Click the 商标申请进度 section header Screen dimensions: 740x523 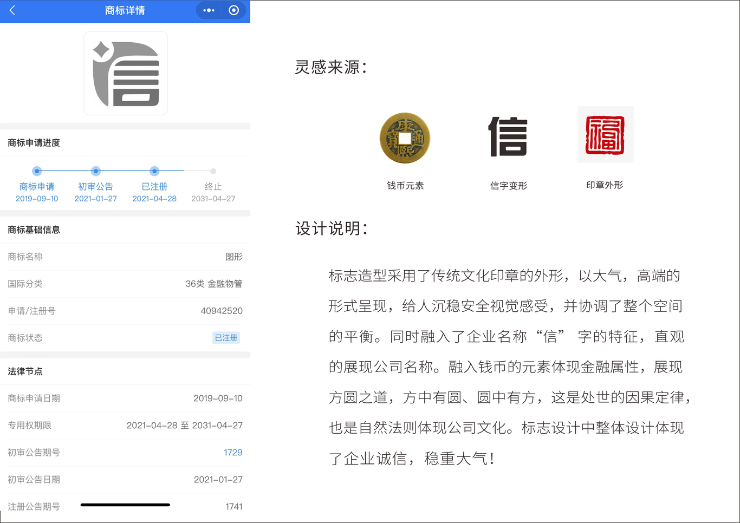pos(34,143)
